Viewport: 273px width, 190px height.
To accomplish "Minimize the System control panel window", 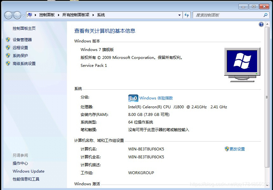I will pyautogui.click(x=243, y=7).
